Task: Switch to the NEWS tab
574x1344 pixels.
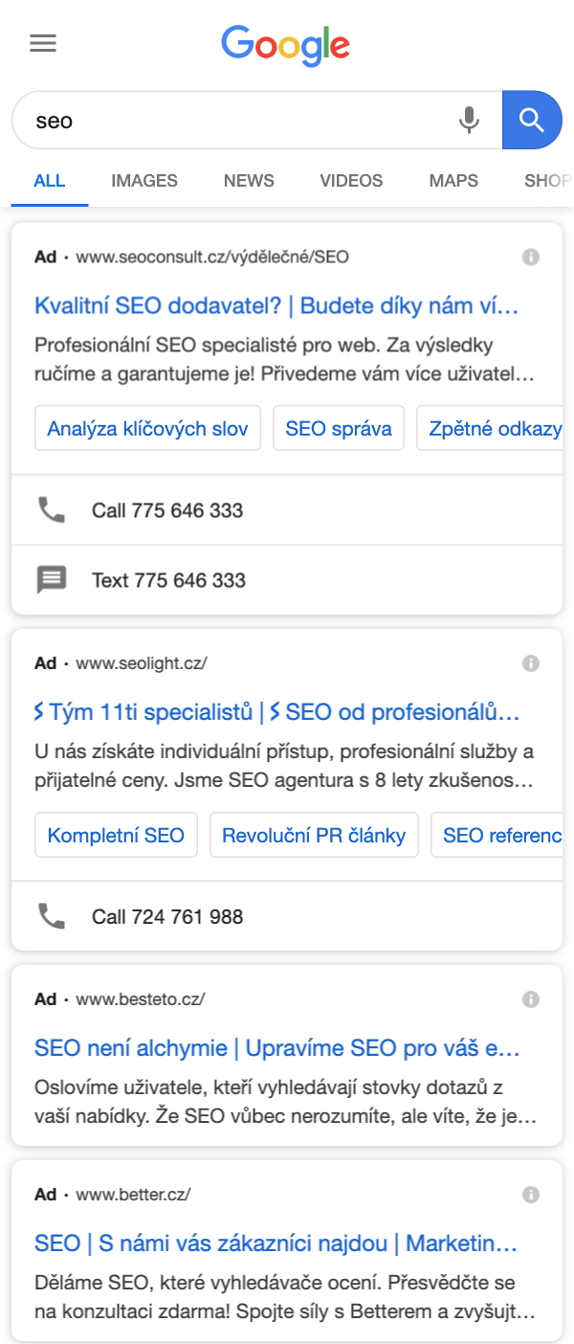Action: tap(249, 180)
